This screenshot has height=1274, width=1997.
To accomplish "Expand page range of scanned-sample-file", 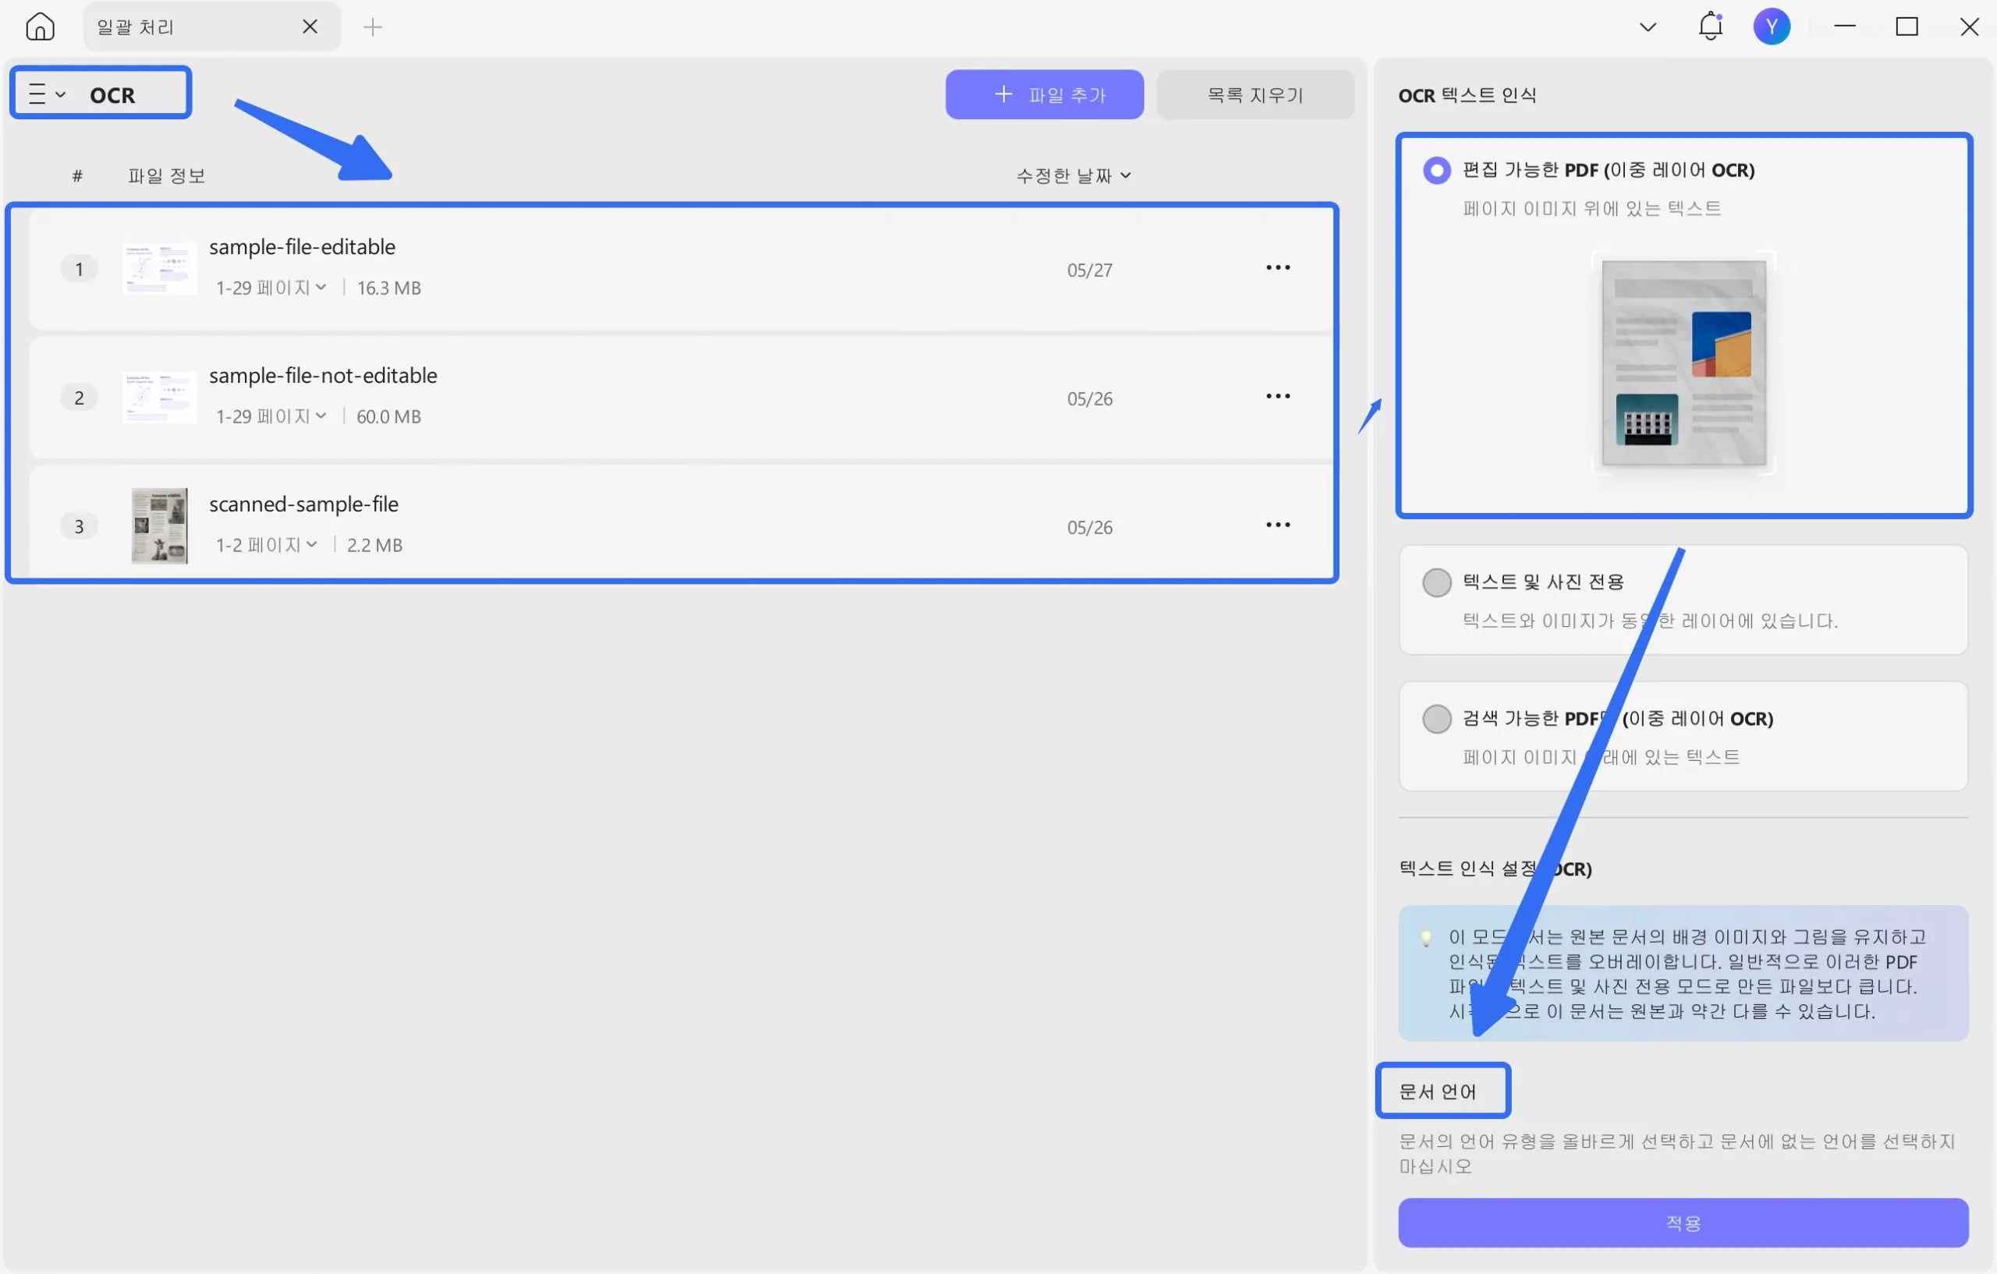I will pyautogui.click(x=265, y=544).
